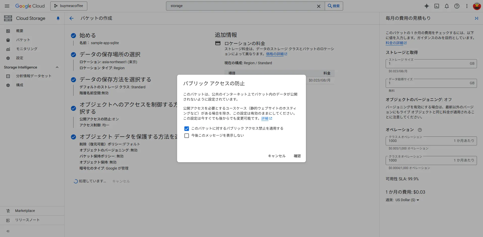Open notifications bell
483x237 pixels.
pos(447,6)
